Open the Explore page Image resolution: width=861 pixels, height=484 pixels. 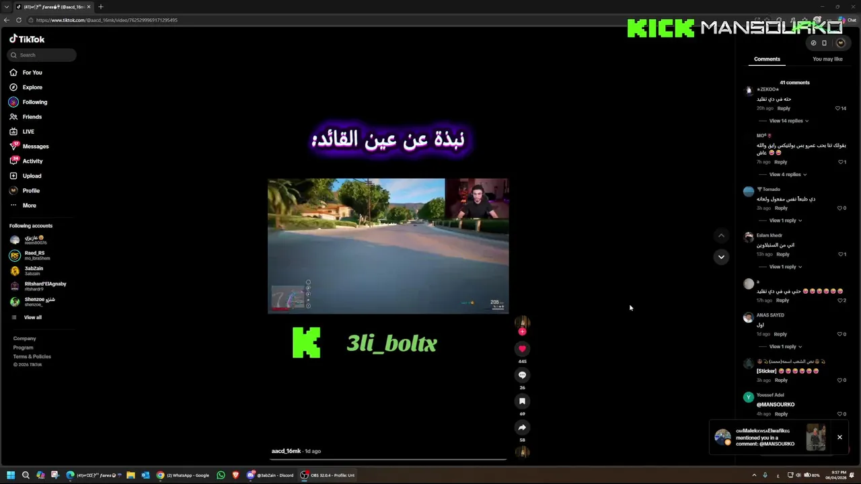(x=26, y=87)
